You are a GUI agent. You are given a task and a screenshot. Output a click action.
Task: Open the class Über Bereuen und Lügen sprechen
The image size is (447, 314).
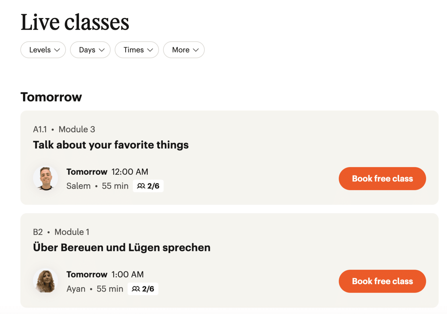pyautogui.click(x=122, y=247)
